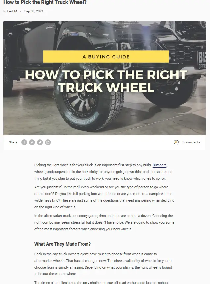Click the Pinterest share icon
This screenshot has height=284, width=210.
32,142
